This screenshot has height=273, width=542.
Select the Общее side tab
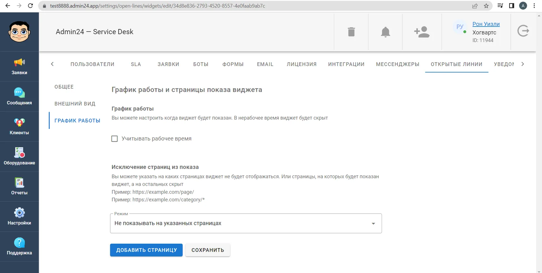pyautogui.click(x=64, y=87)
